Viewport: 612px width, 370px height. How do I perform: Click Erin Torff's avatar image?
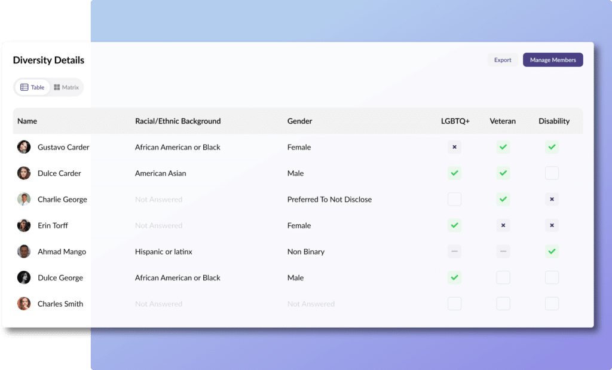(x=24, y=225)
